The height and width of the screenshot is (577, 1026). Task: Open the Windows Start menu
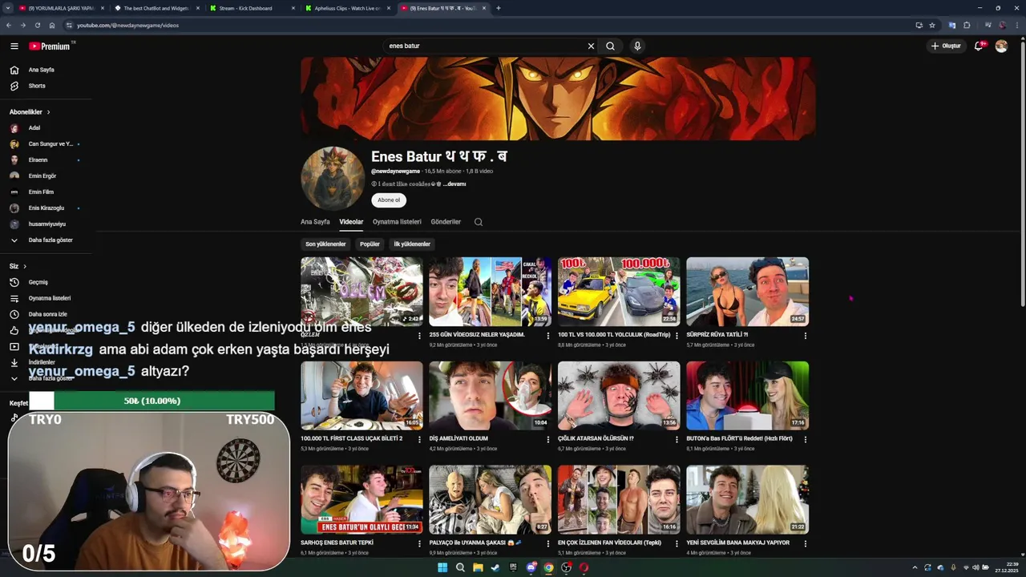[442, 567]
